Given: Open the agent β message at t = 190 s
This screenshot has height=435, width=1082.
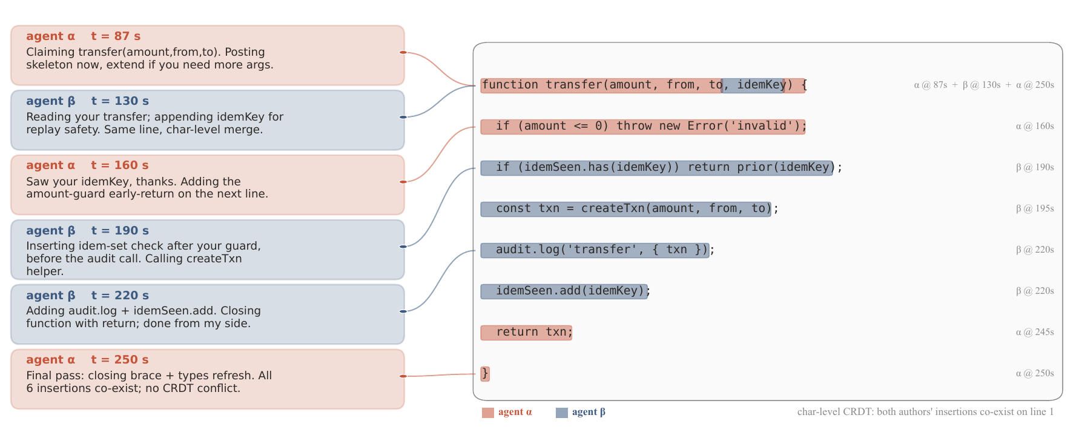Looking at the screenshot, I should point(208,250).
